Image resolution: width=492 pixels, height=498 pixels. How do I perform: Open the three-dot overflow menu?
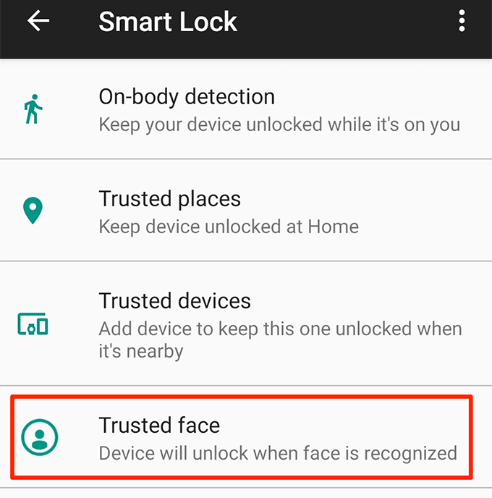(x=462, y=21)
